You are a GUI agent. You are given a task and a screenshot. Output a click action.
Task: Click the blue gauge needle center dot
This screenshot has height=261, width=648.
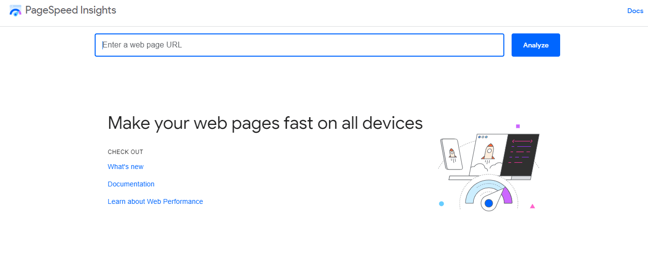click(x=489, y=203)
